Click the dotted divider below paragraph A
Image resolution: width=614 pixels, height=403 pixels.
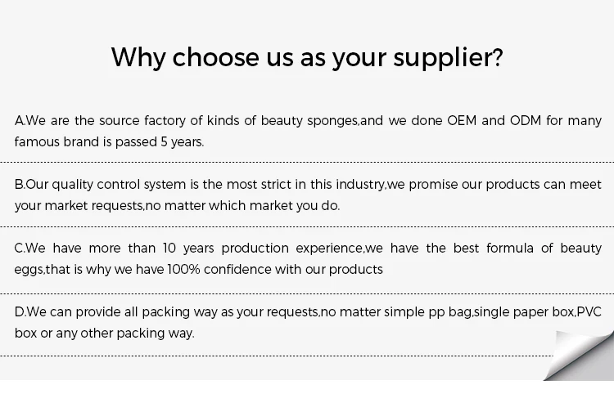tap(307, 162)
